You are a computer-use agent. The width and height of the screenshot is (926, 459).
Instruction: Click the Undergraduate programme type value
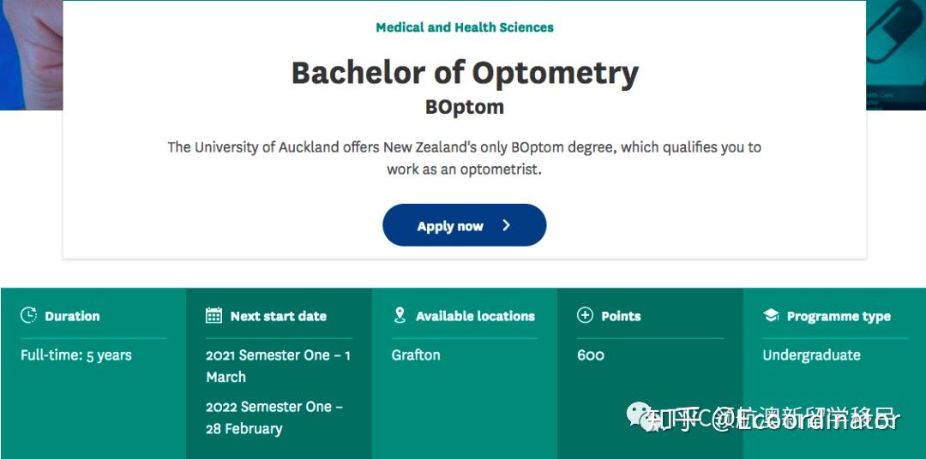(x=811, y=355)
